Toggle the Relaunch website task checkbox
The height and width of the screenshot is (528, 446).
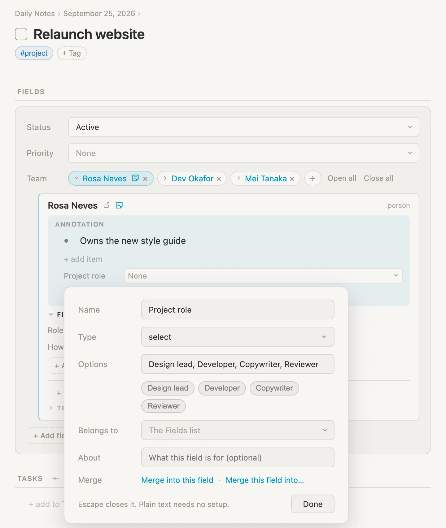(21, 34)
